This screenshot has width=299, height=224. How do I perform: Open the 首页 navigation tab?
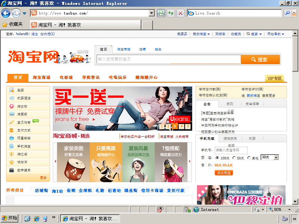[x=18, y=78]
